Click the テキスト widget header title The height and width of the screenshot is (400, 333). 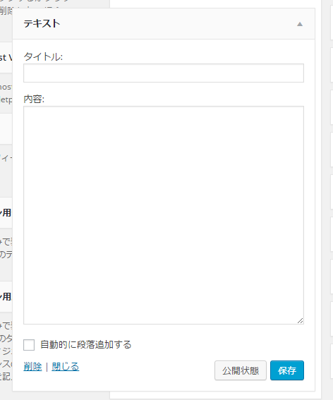(x=42, y=24)
